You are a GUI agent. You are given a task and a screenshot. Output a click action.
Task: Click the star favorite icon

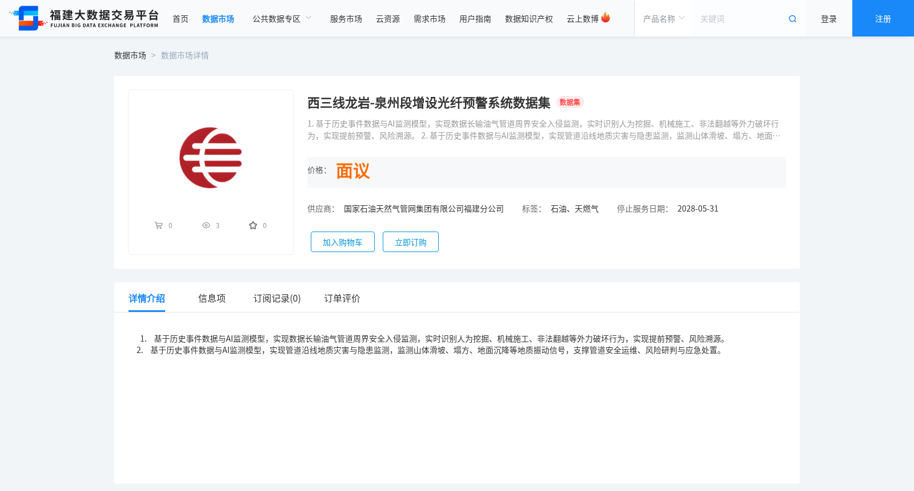click(253, 225)
